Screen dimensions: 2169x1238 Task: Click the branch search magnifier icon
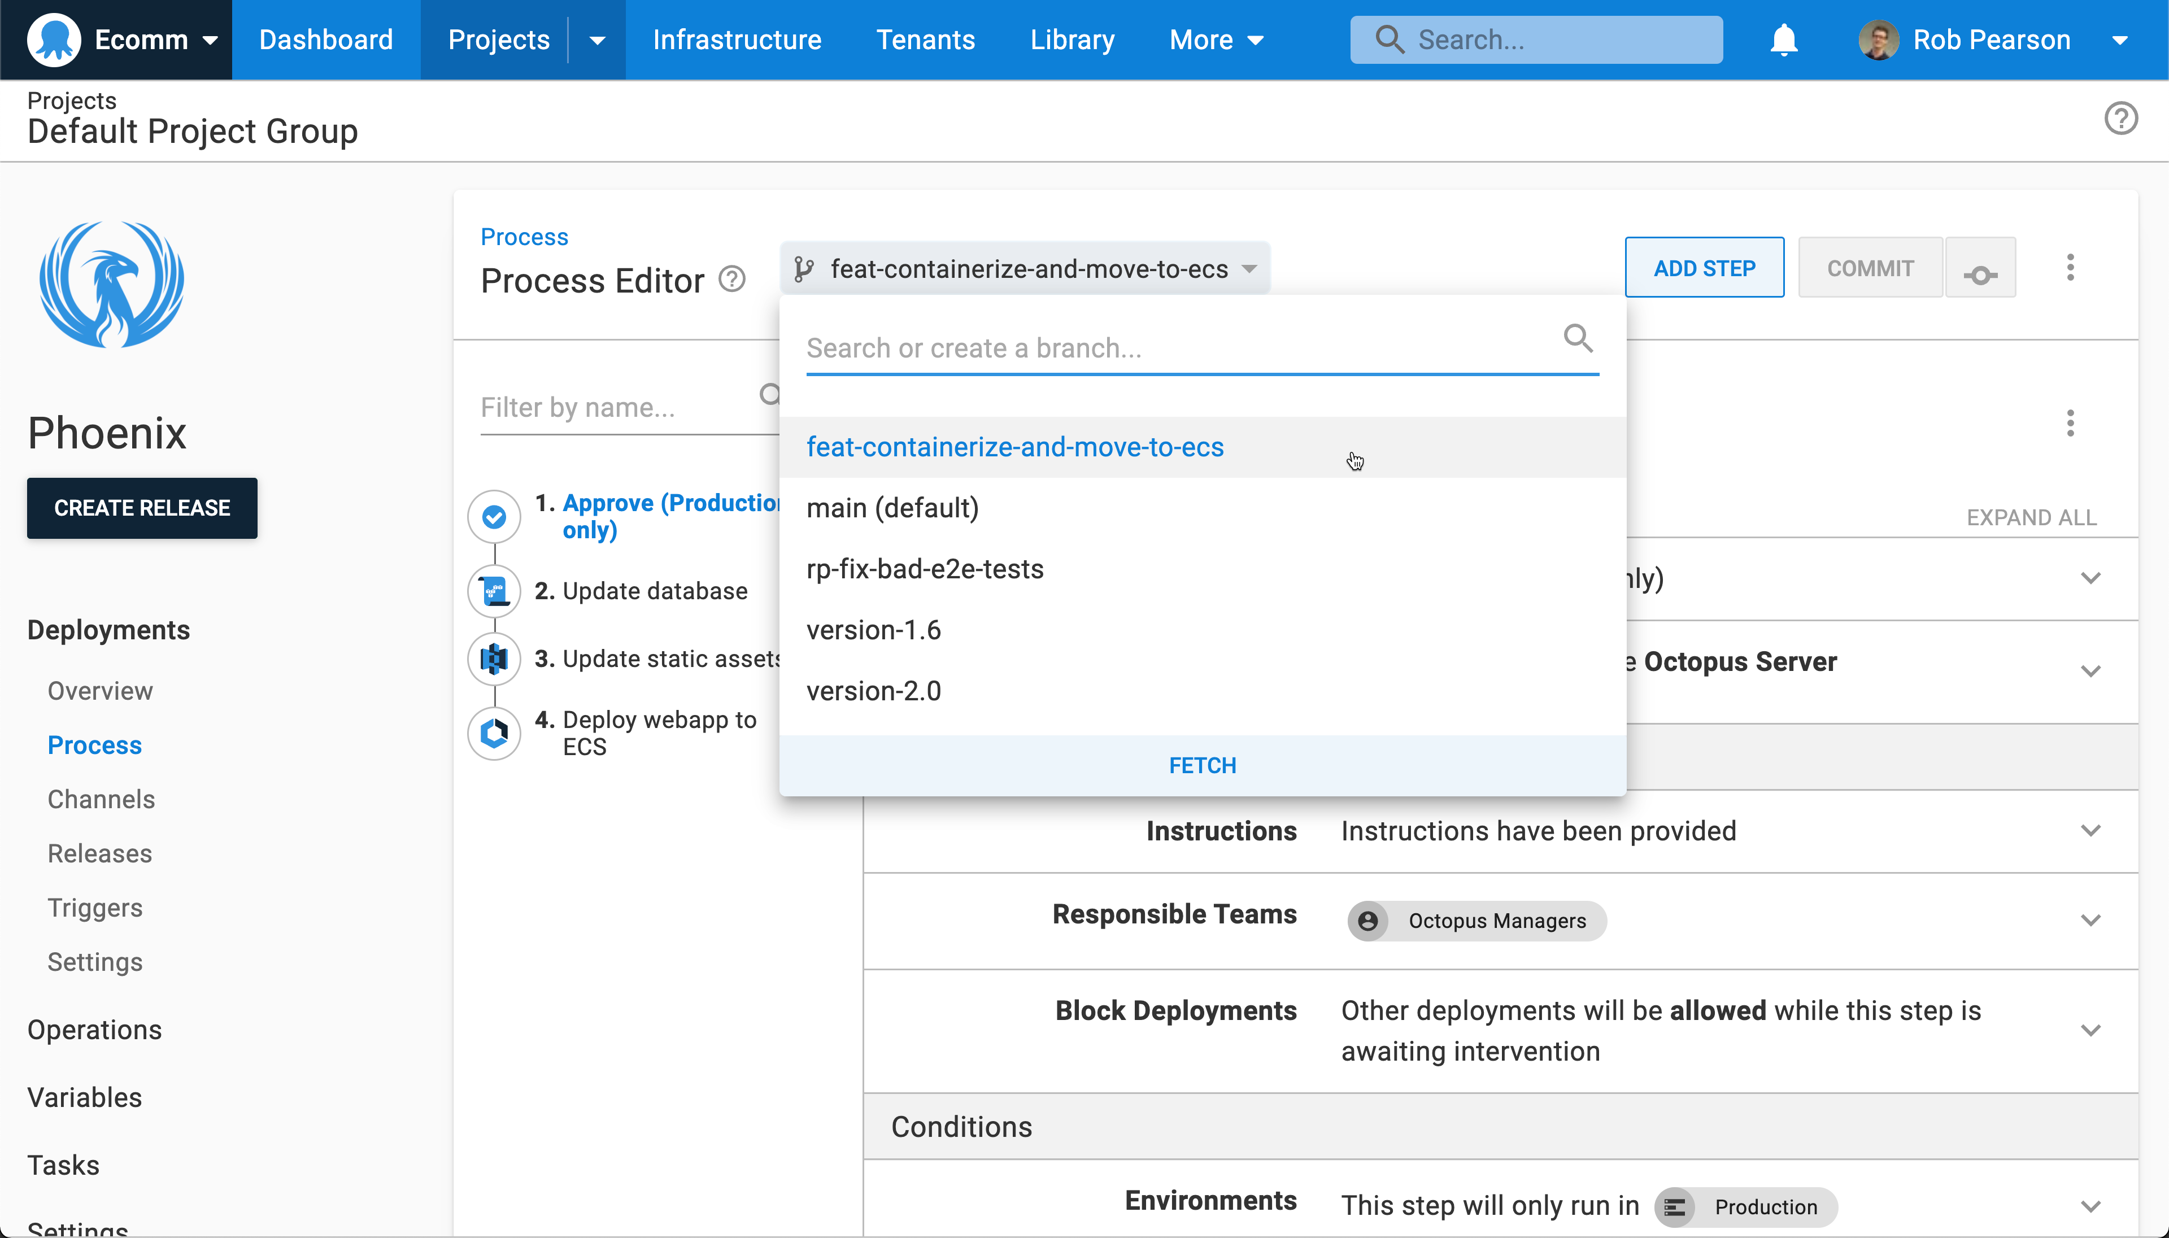coord(1578,338)
